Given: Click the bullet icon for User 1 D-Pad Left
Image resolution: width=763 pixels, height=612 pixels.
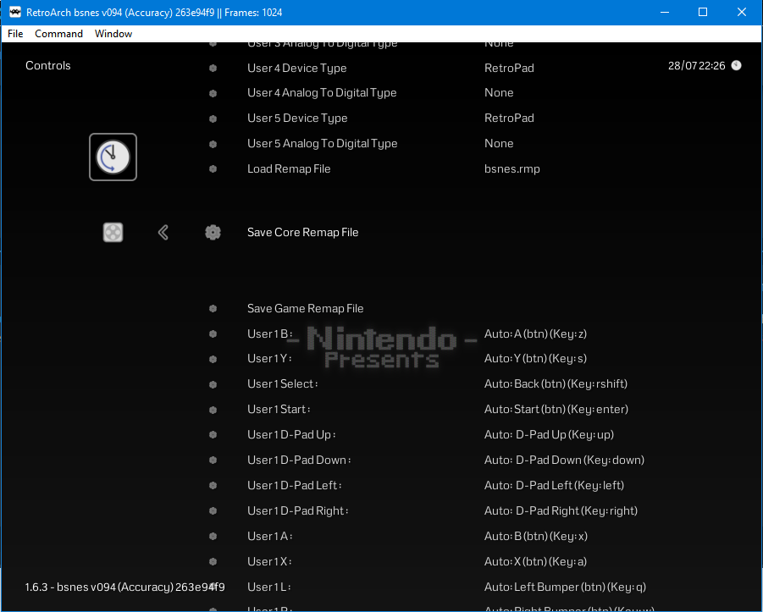Looking at the screenshot, I should click(213, 485).
